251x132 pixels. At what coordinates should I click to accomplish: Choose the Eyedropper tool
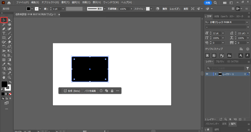pyautogui.click(x=4, y=64)
